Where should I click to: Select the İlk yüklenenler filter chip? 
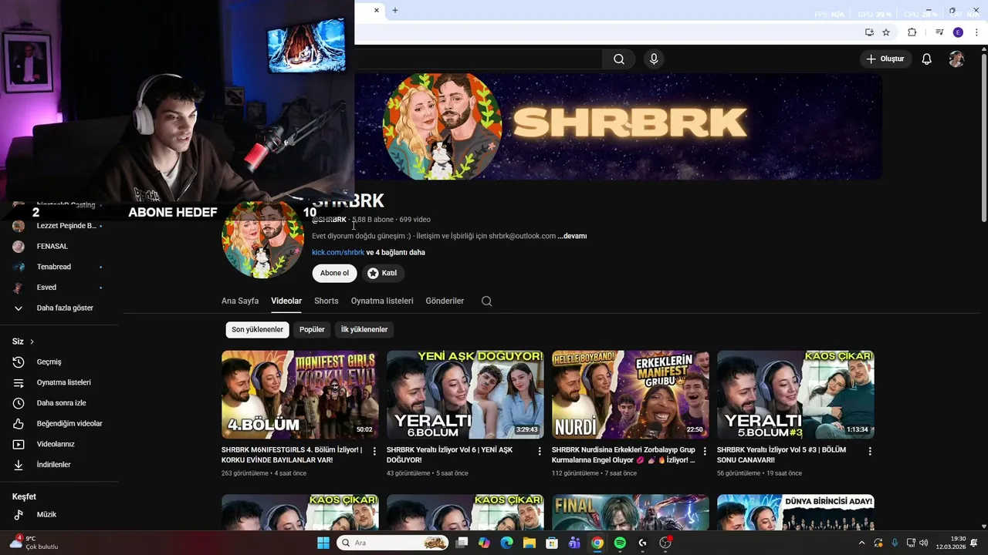pyautogui.click(x=364, y=329)
